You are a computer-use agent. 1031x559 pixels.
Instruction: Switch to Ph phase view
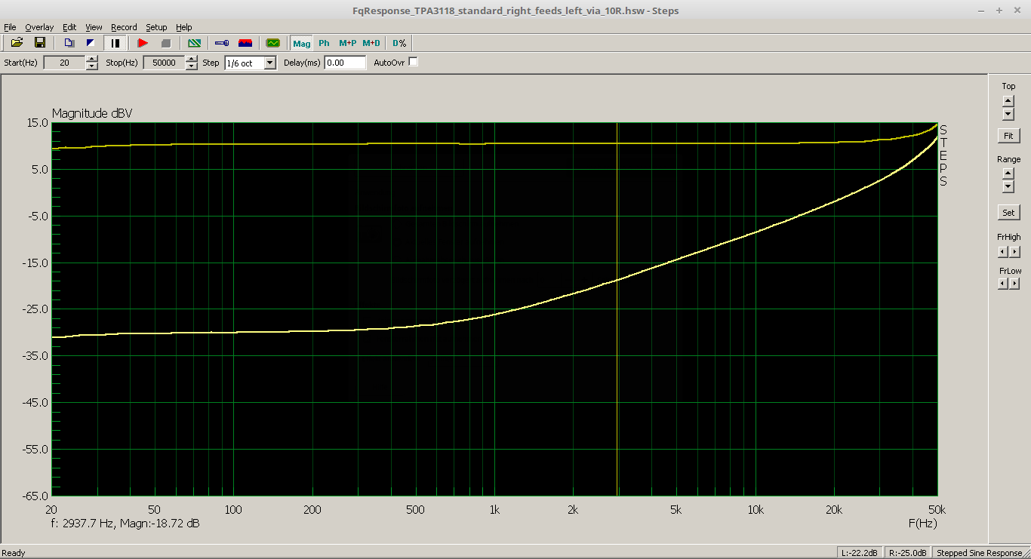[324, 43]
